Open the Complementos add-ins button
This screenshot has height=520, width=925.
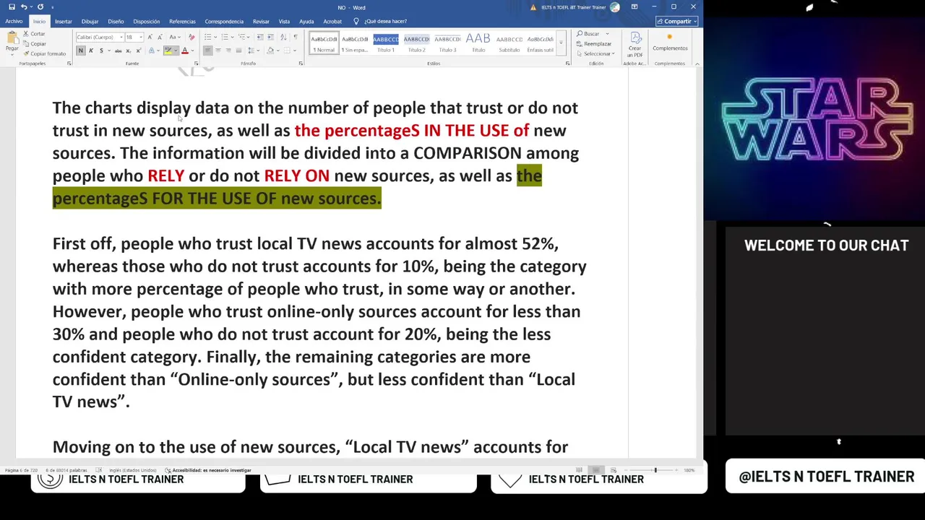click(670, 42)
